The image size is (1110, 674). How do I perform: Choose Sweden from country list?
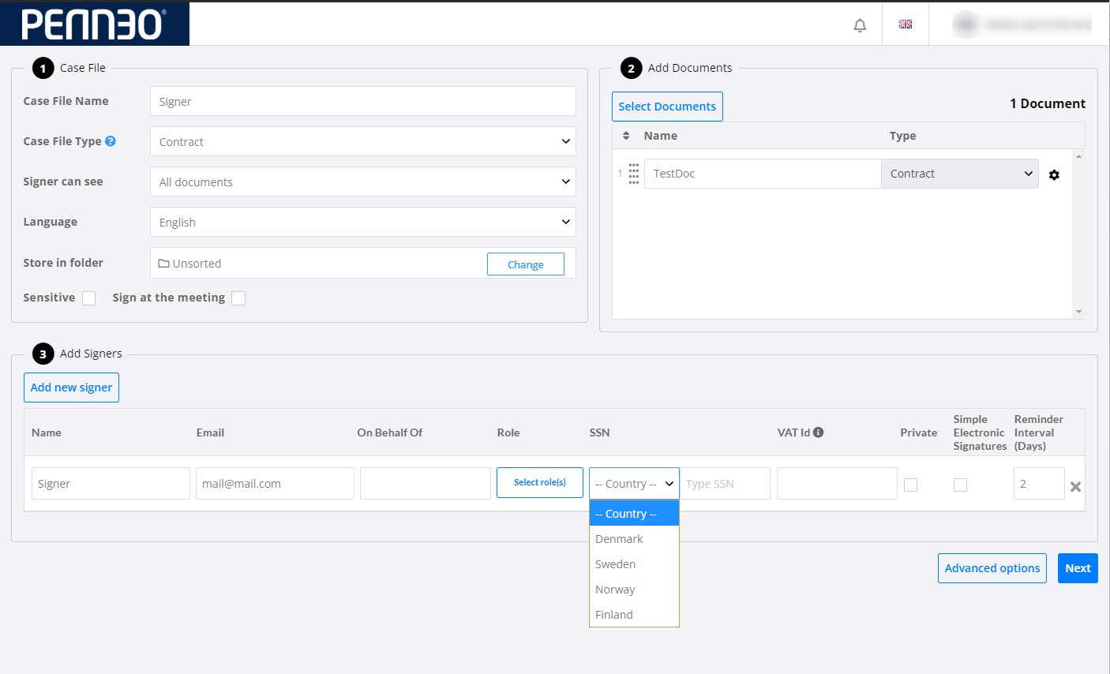coord(634,564)
